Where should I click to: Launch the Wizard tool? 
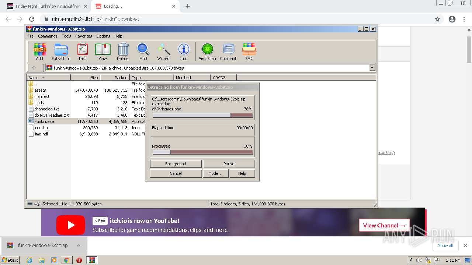pos(163,52)
